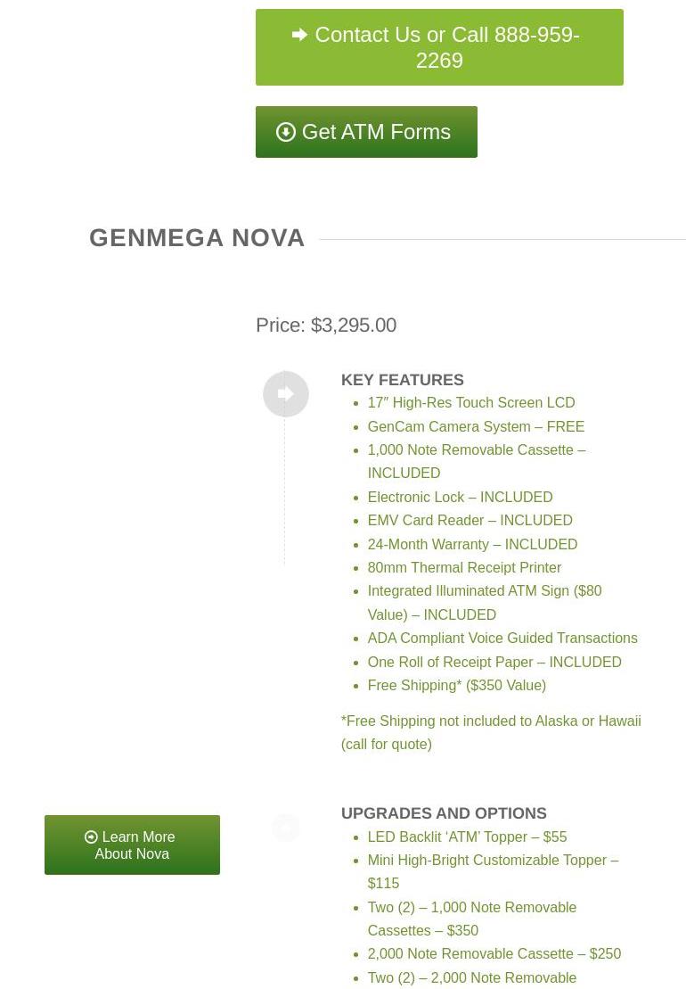Image resolution: width=686 pixels, height=989 pixels.
Task: Click the LED Backlit 'ATM' Topper – $55 option
Action: 467,837
